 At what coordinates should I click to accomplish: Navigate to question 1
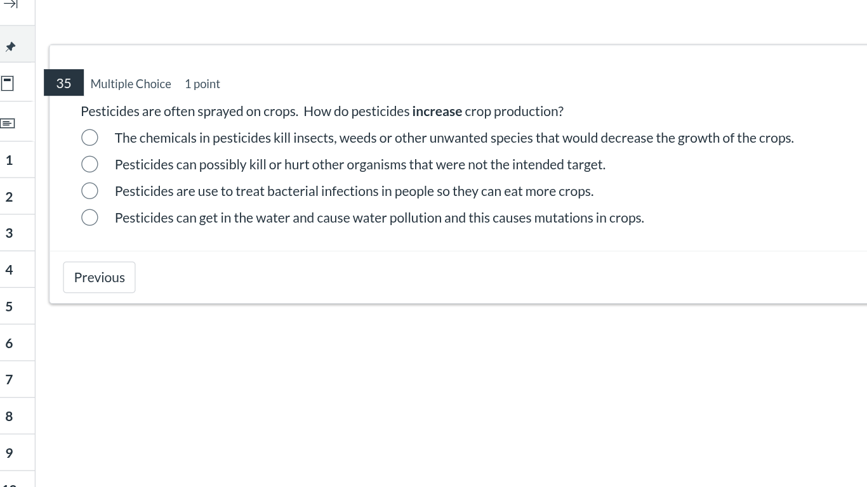point(9,160)
